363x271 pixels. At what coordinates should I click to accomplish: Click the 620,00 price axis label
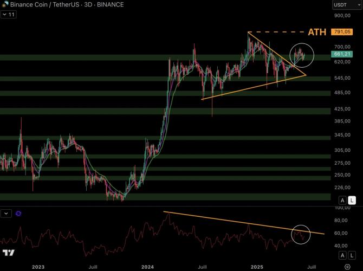tap(342, 62)
